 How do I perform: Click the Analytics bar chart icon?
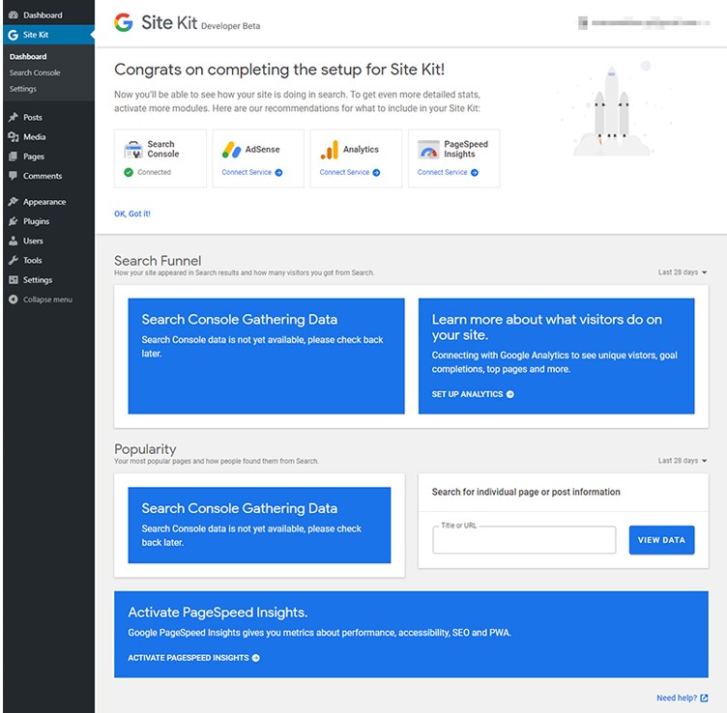click(330, 150)
